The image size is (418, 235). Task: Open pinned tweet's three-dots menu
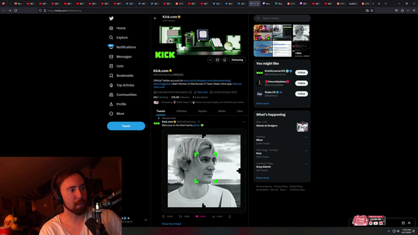click(244, 122)
